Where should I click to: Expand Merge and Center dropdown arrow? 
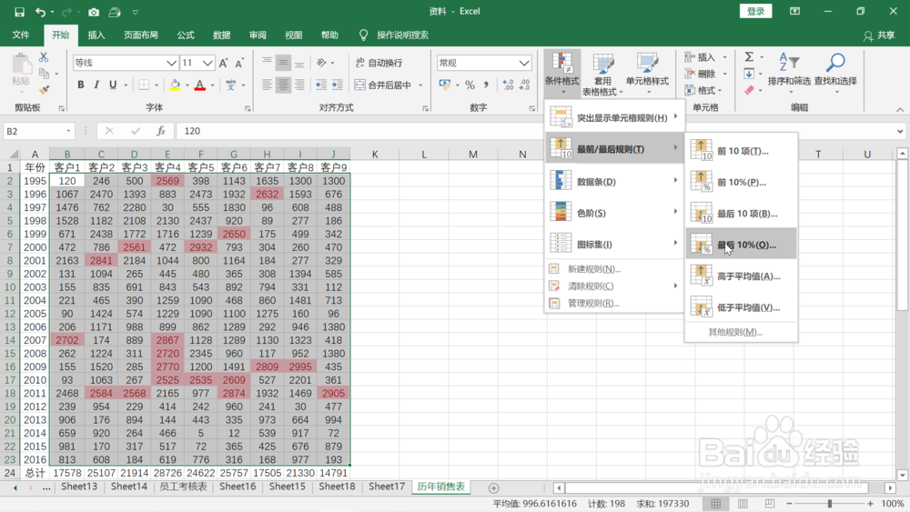[420, 85]
